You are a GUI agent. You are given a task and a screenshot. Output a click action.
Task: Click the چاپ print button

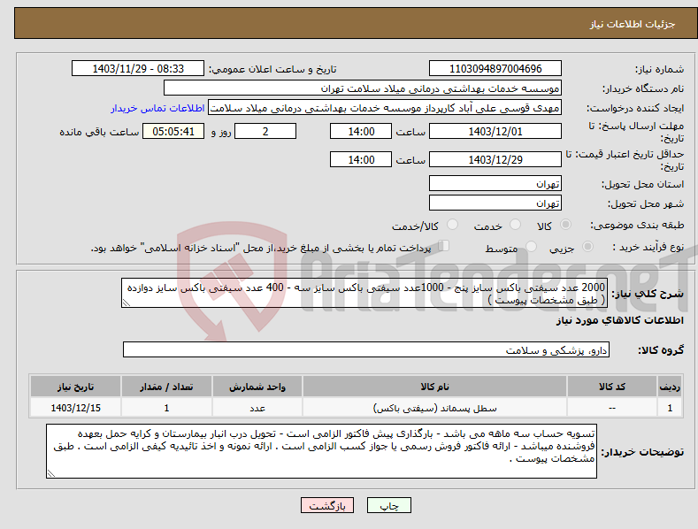(389, 505)
